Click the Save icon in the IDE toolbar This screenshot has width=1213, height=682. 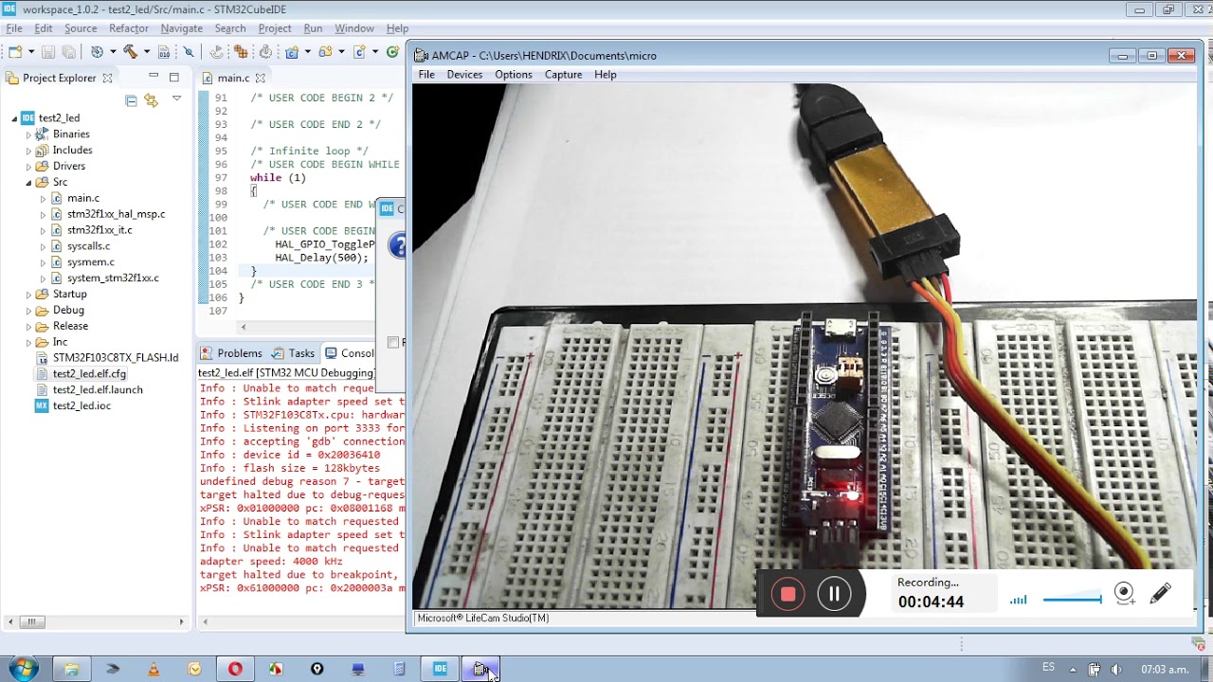tap(48, 52)
